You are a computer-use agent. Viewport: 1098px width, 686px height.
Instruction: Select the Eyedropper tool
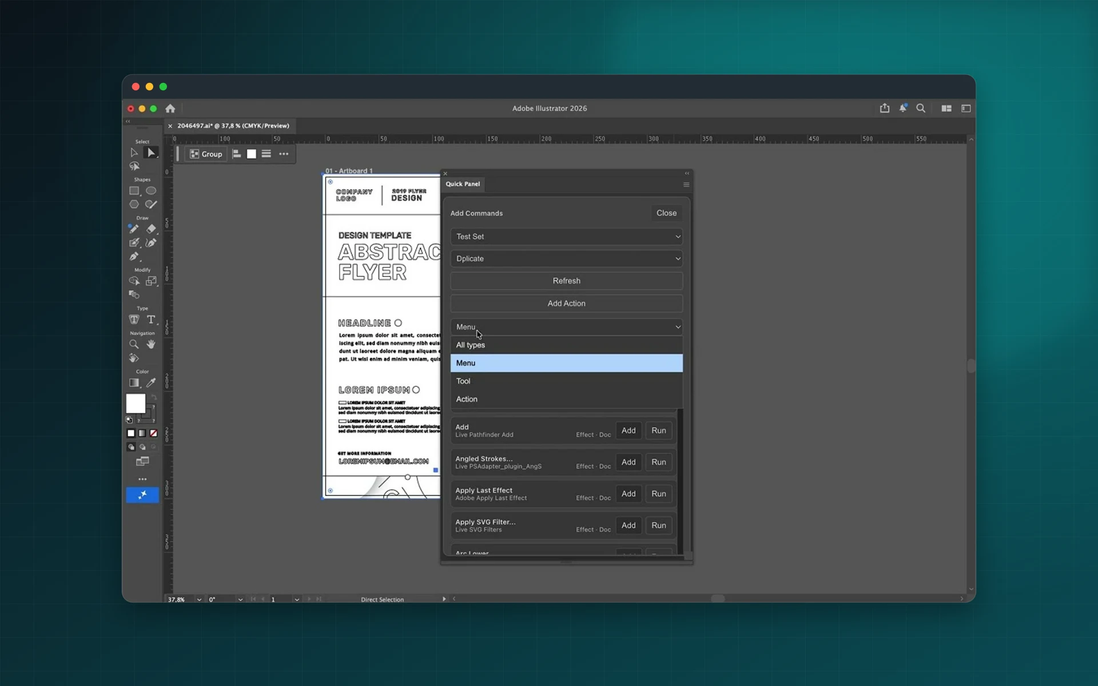click(151, 382)
